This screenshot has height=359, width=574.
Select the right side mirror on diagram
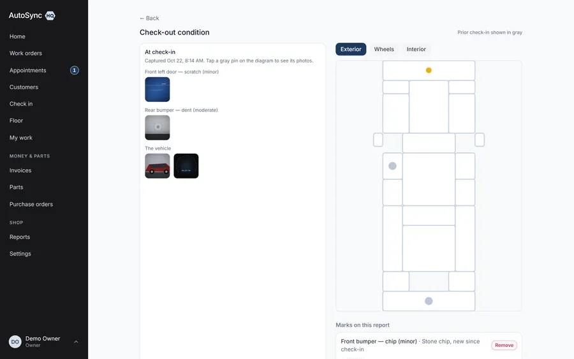pos(480,140)
